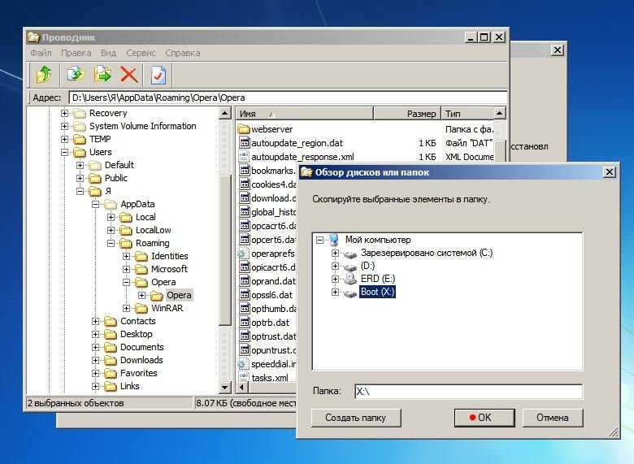This screenshot has height=464, width=634.
Task: Select the Public folder in tree
Action: [116, 178]
